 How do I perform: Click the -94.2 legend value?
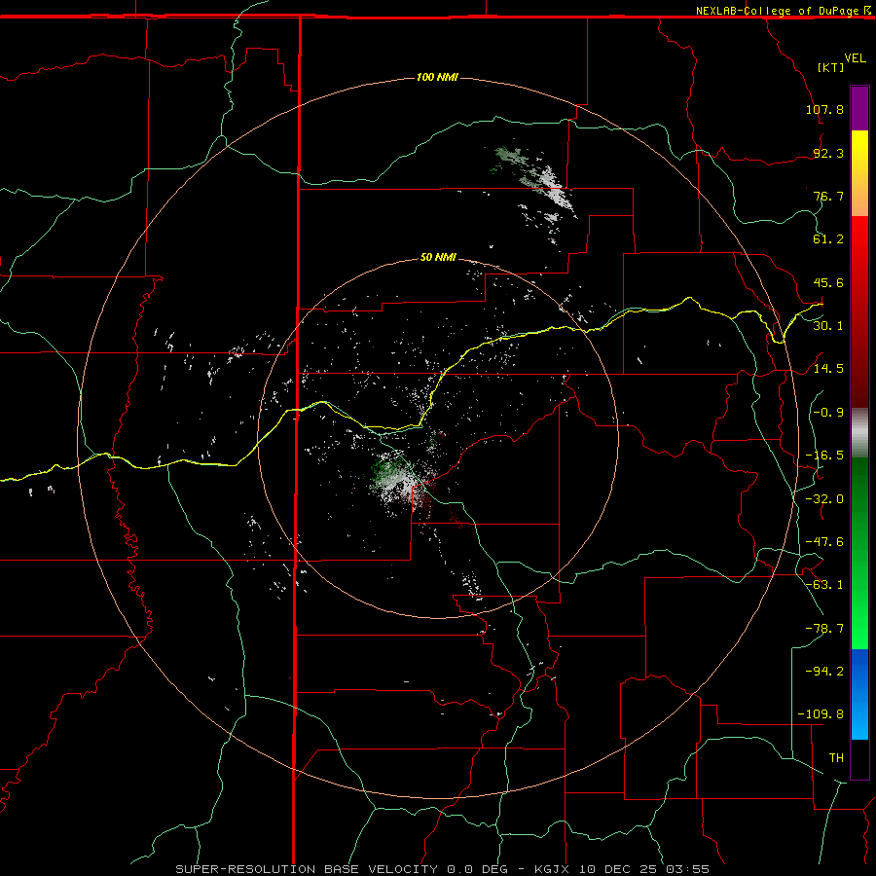click(x=824, y=672)
